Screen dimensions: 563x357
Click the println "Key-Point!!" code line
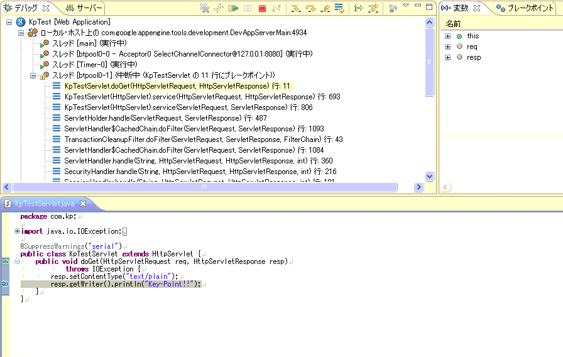coord(126,284)
